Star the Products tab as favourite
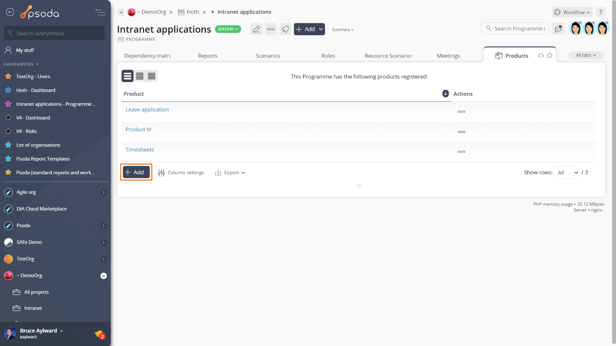Image resolution: width=616 pixels, height=346 pixels. 549,55
